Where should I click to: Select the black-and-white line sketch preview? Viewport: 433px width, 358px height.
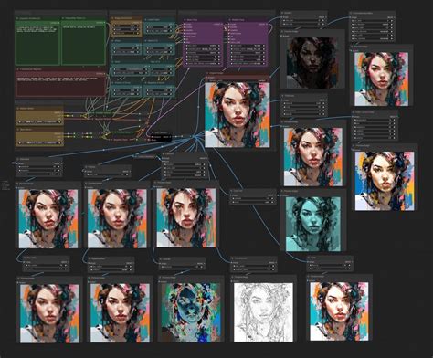coord(263,312)
